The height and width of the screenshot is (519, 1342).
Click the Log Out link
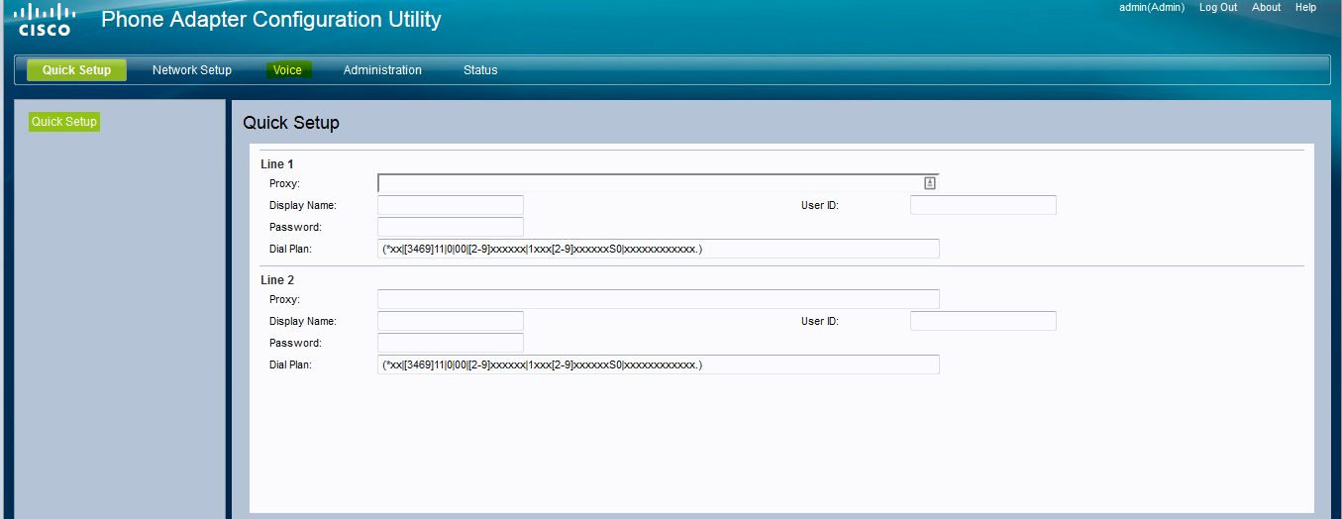tap(1218, 7)
